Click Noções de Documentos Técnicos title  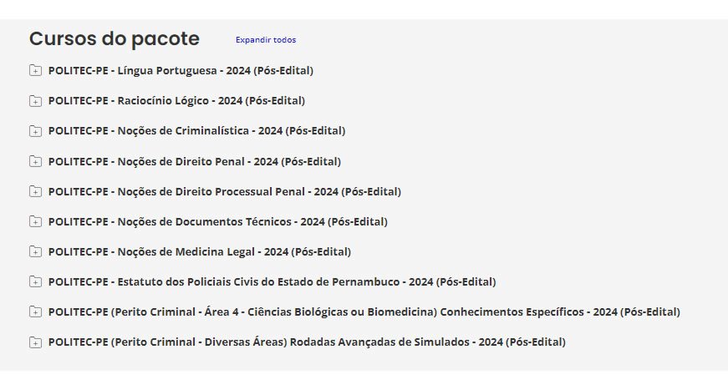(x=217, y=221)
